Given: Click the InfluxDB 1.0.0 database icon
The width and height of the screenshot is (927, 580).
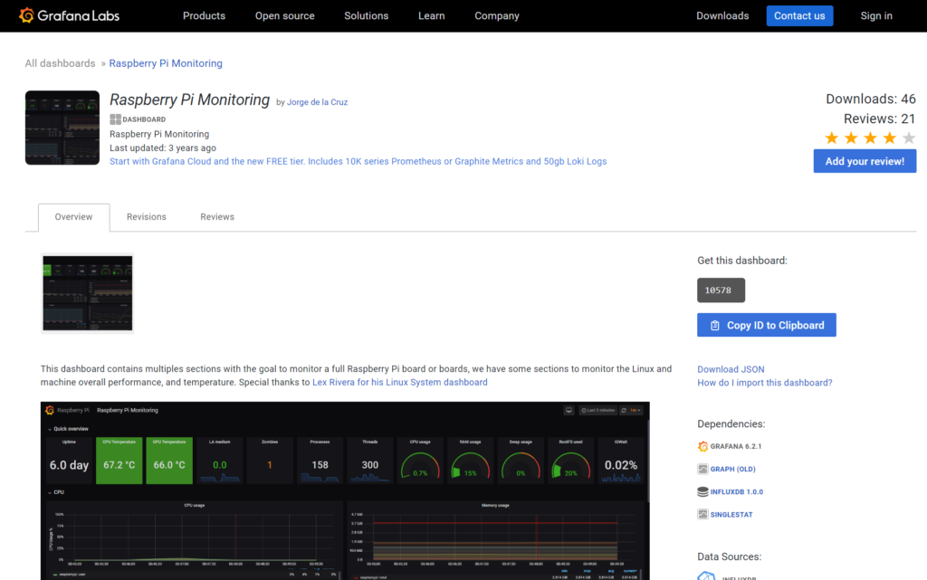Looking at the screenshot, I should [702, 491].
